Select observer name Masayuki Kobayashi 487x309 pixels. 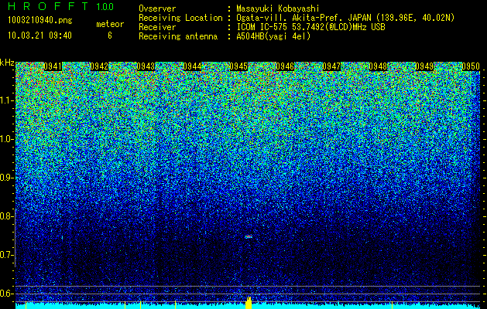pyautogui.click(x=278, y=8)
